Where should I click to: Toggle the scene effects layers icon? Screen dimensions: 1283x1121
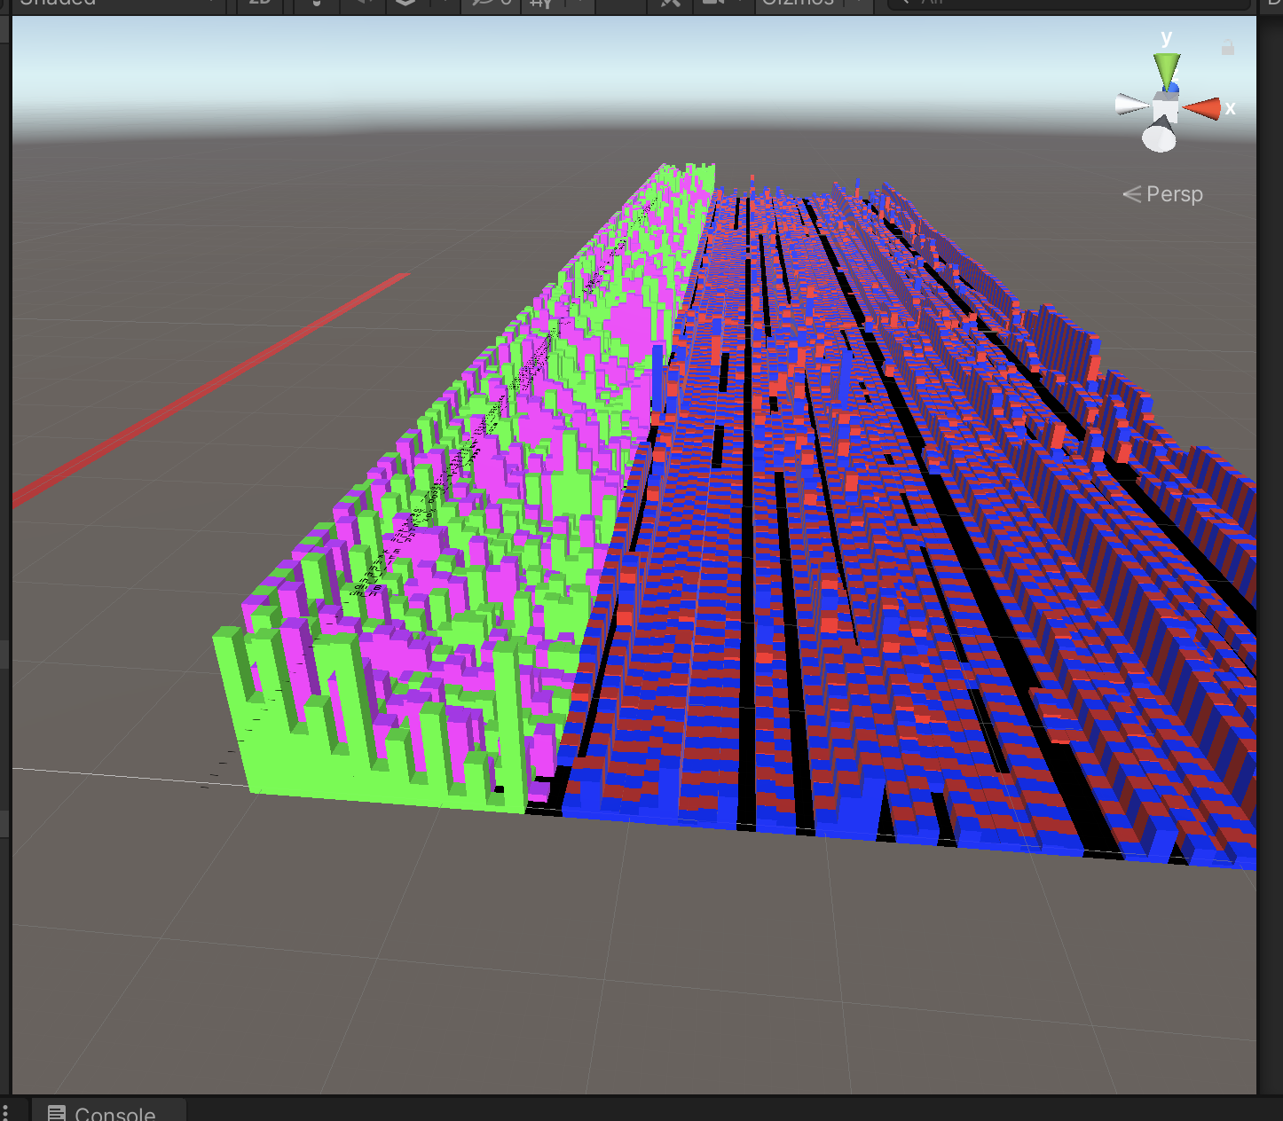click(x=405, y=3)
